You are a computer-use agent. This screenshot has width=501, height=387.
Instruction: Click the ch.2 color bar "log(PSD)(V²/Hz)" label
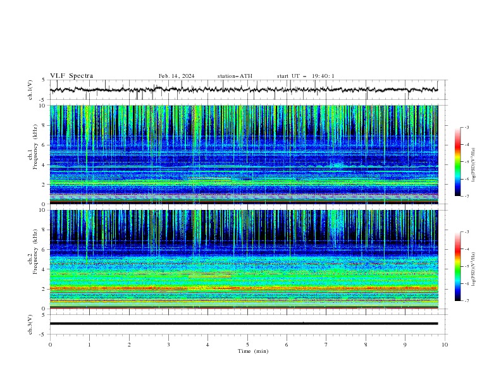[x=473, y=269]
